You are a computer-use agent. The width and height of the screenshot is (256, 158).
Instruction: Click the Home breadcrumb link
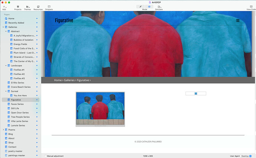coord(58,80)
